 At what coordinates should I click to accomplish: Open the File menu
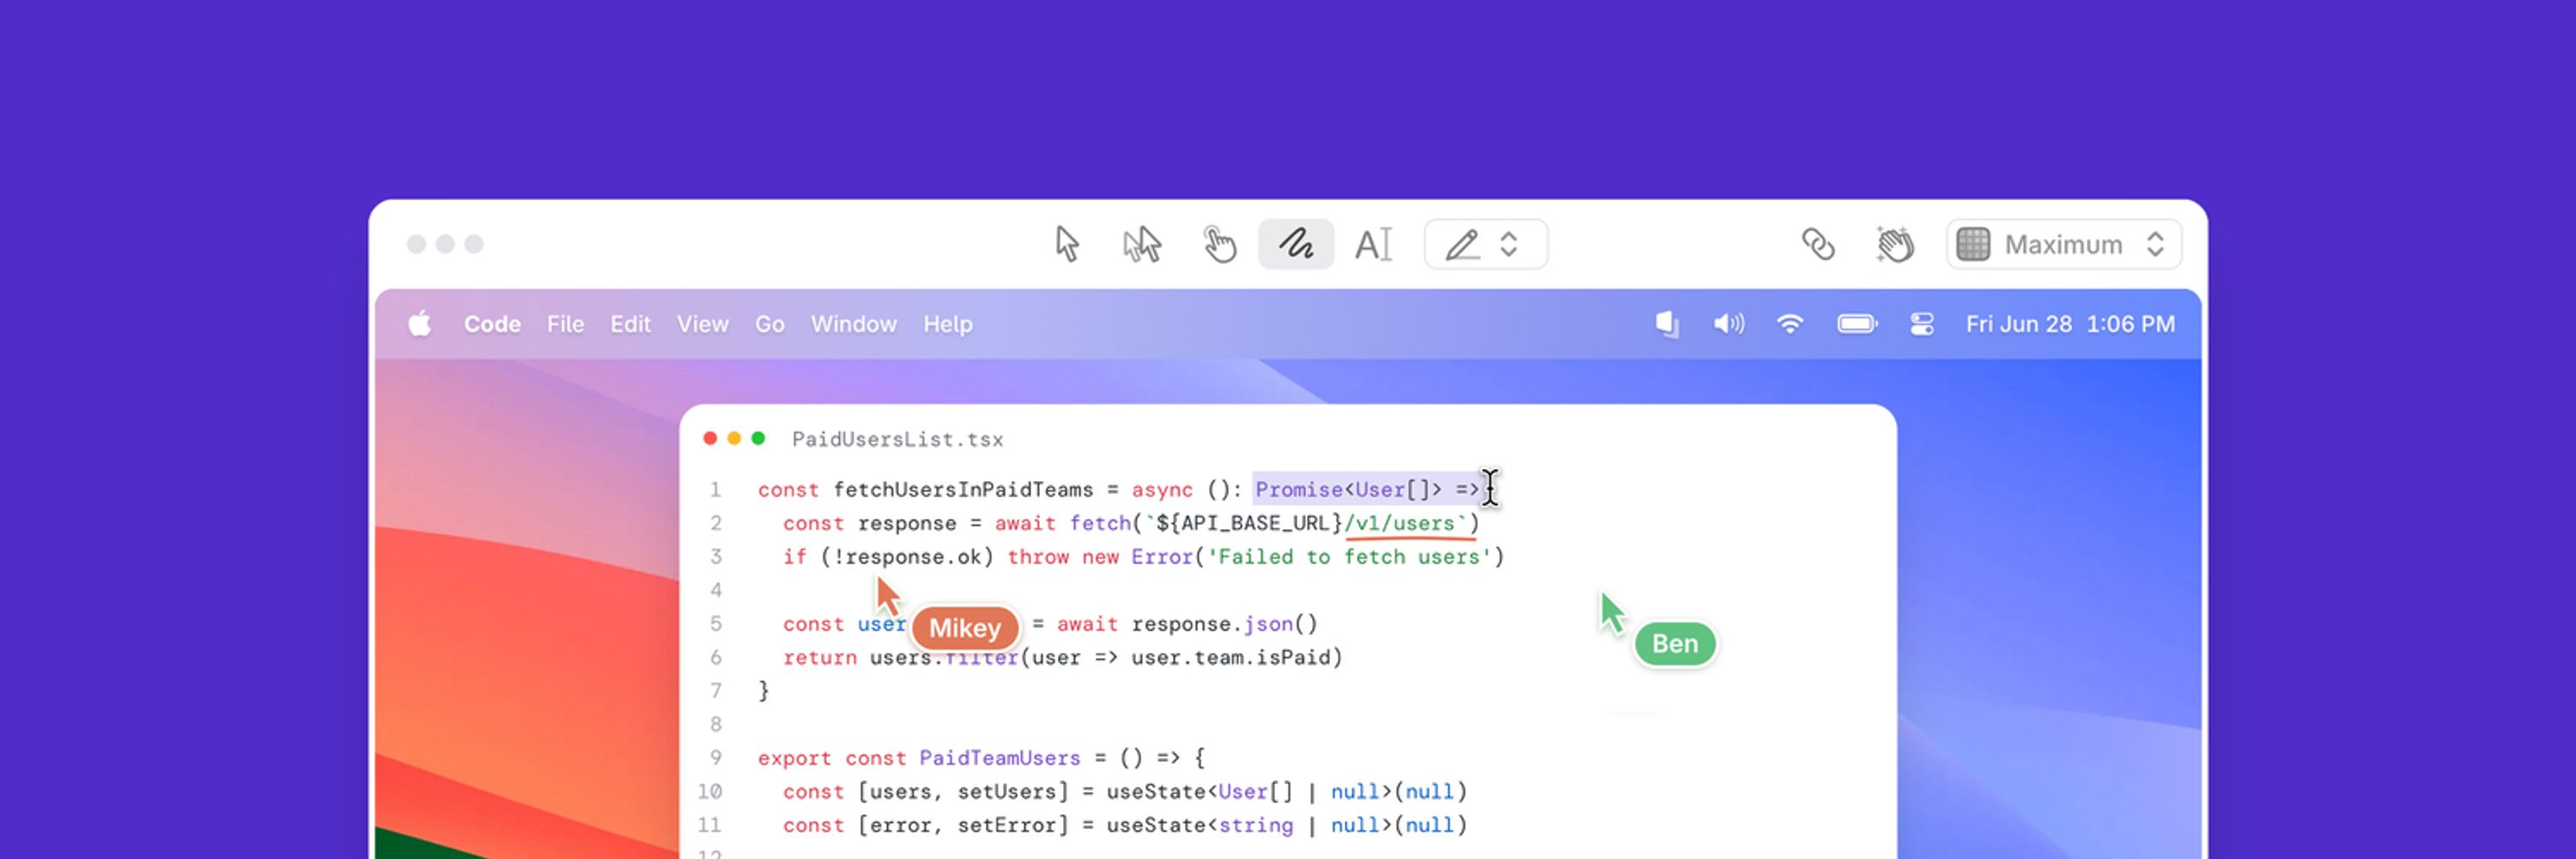565,324
